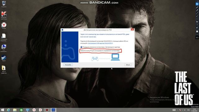Switch to PS4 Remote Play taskbar icon
This screenshot has width=199, height=112.
[53, 110]
